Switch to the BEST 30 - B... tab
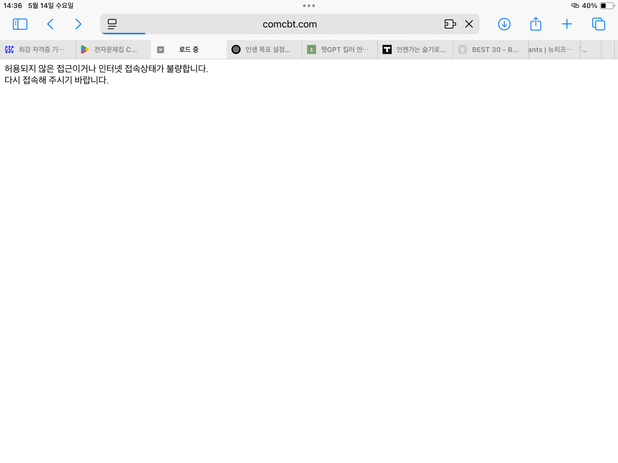618x463 pixels. tap(491, 49)
